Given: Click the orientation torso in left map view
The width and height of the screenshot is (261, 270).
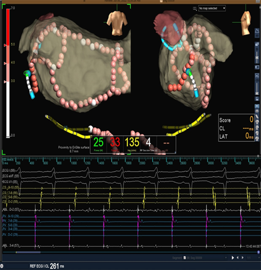Looking at the screenshot, I should pos(117,22).
